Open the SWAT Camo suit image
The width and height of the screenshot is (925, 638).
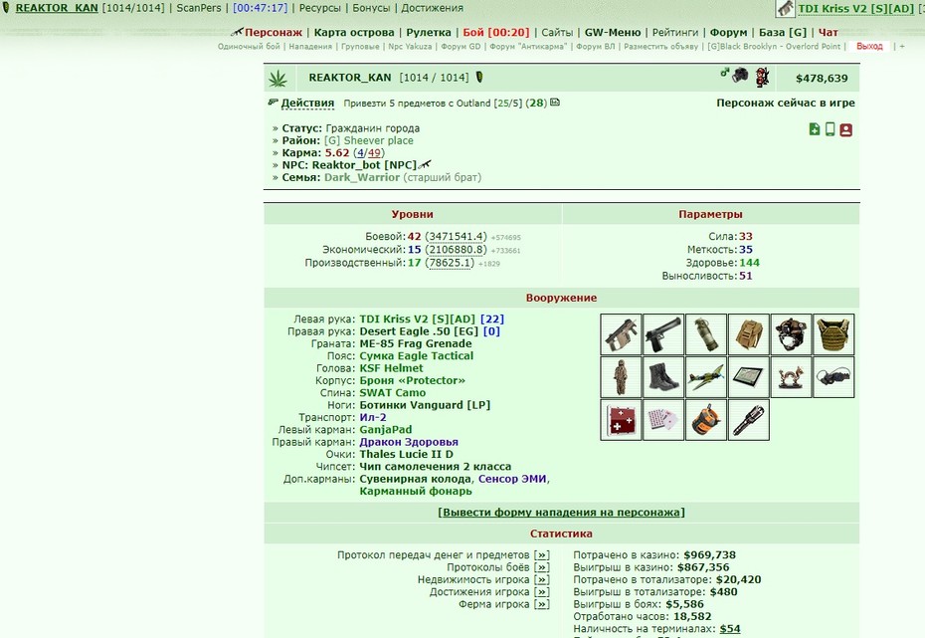click(x=621, y=377)
